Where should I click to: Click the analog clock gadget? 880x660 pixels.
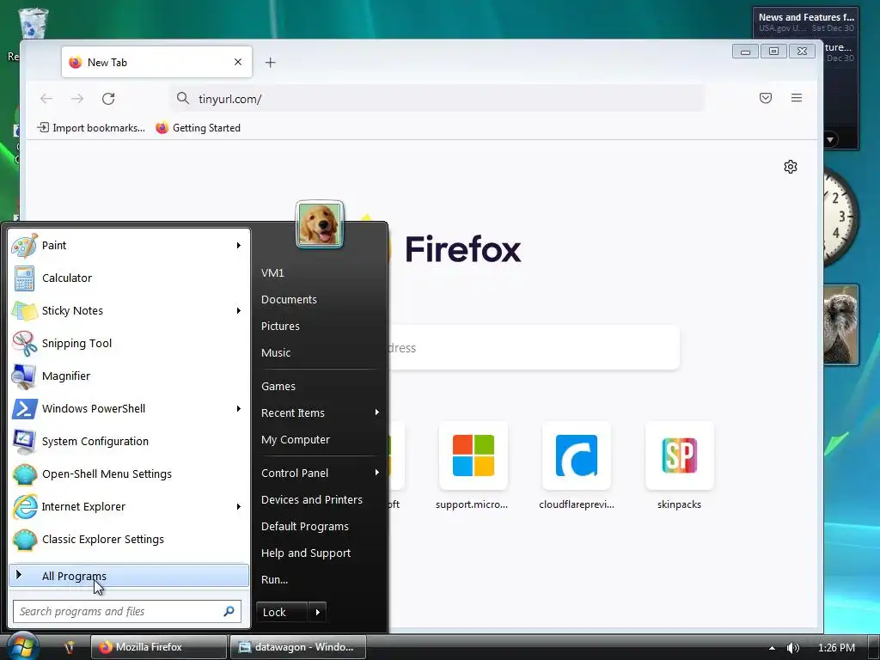(x=839, y=216)
